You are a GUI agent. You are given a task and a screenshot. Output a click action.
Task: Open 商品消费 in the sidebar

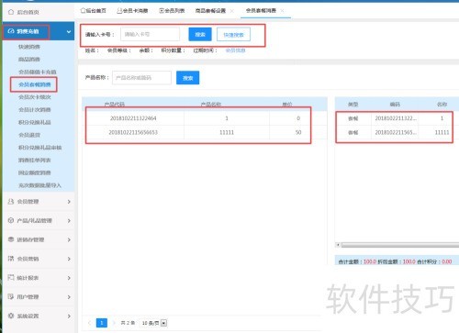tap(29, 60)
